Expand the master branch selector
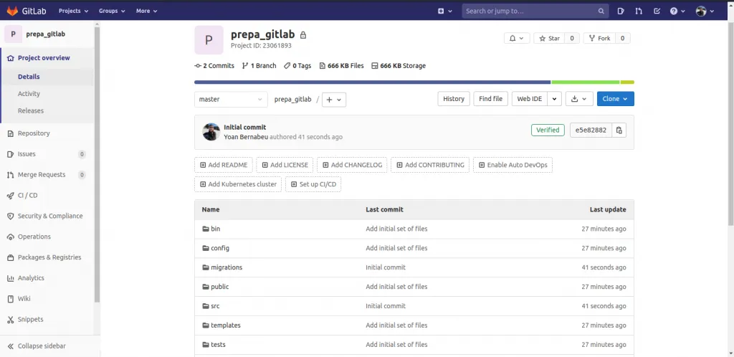The width and height of the screenshot is (734, 357). pos(230,99)
